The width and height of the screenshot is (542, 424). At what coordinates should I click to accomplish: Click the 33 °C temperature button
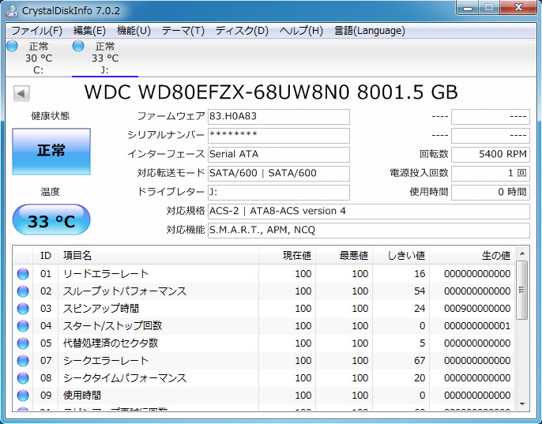[x=51, y=220]
